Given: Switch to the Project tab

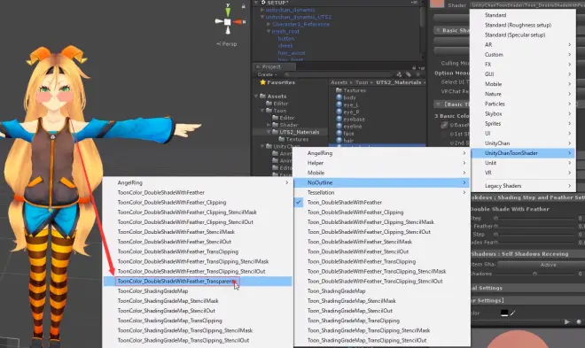Looking at the screenshot, I should point(274,66).
